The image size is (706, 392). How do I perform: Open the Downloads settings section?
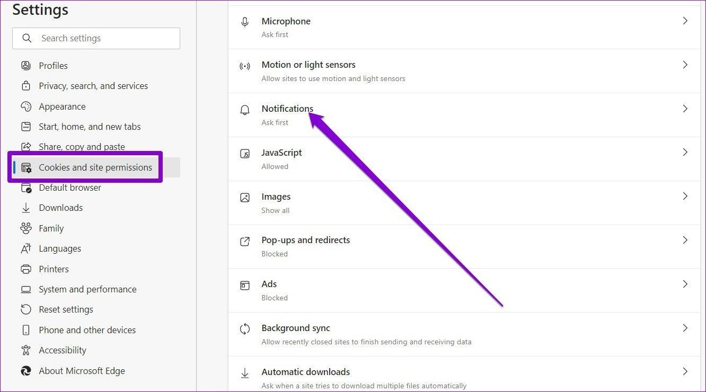point(60,208)
